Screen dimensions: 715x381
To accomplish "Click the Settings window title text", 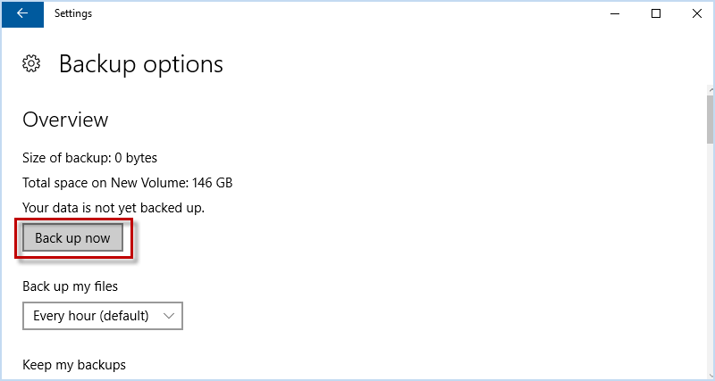I will point(73,13).
